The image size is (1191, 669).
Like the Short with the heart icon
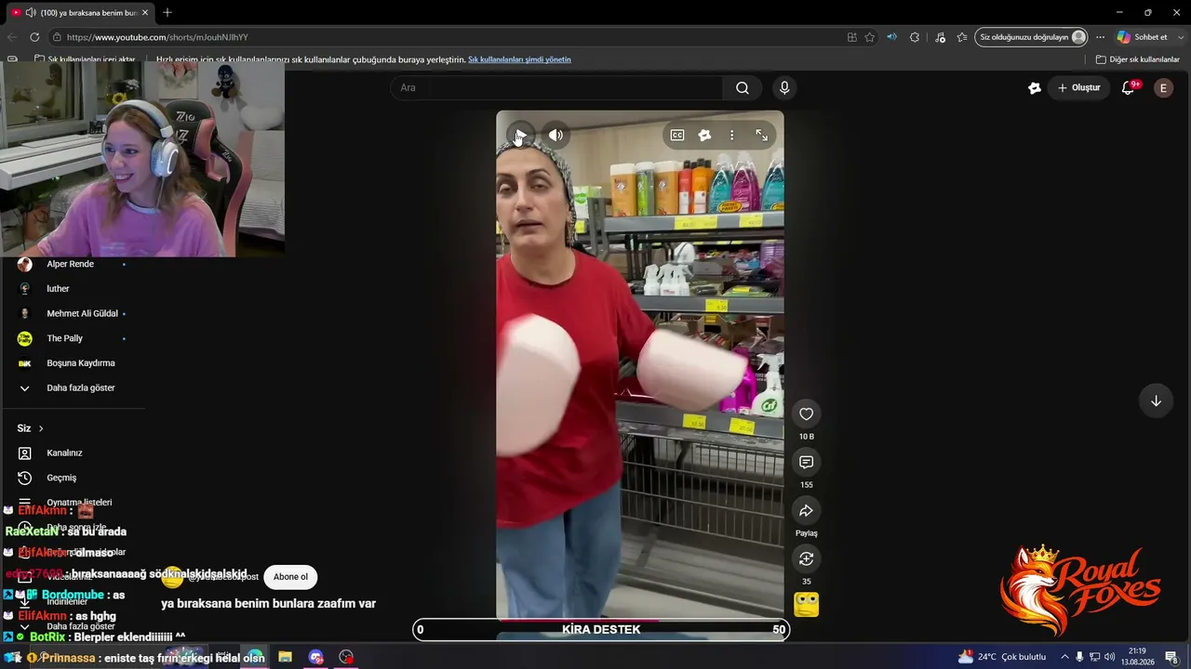click(x=807, y=414)
